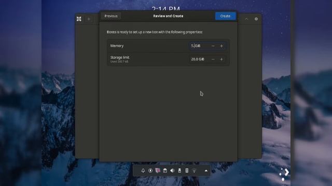Image resolution: width=332 pixels, height=186 pixels.
Task: Open the pink workspace switcher icon
Action: coord(158,171)
